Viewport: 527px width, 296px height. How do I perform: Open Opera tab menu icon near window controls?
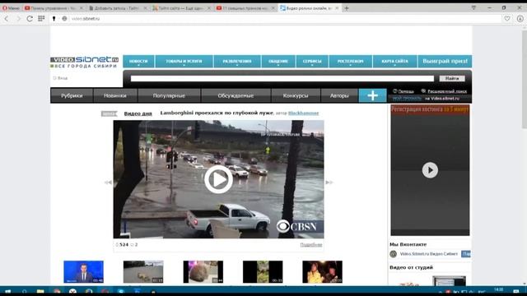(x=473, y=7)
